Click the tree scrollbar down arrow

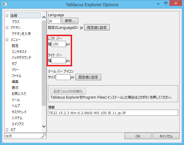click(44, 126)
